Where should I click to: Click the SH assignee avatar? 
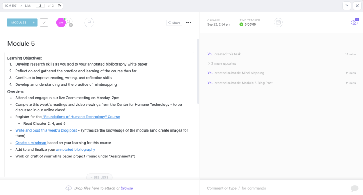[61, 23]
